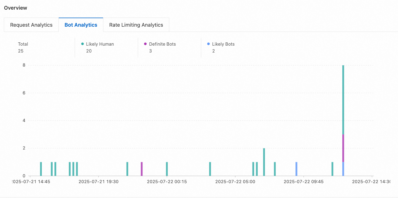Switch to the Request Analytics tab
This screenshot has height=198, width=398.
tap(31, 24)
